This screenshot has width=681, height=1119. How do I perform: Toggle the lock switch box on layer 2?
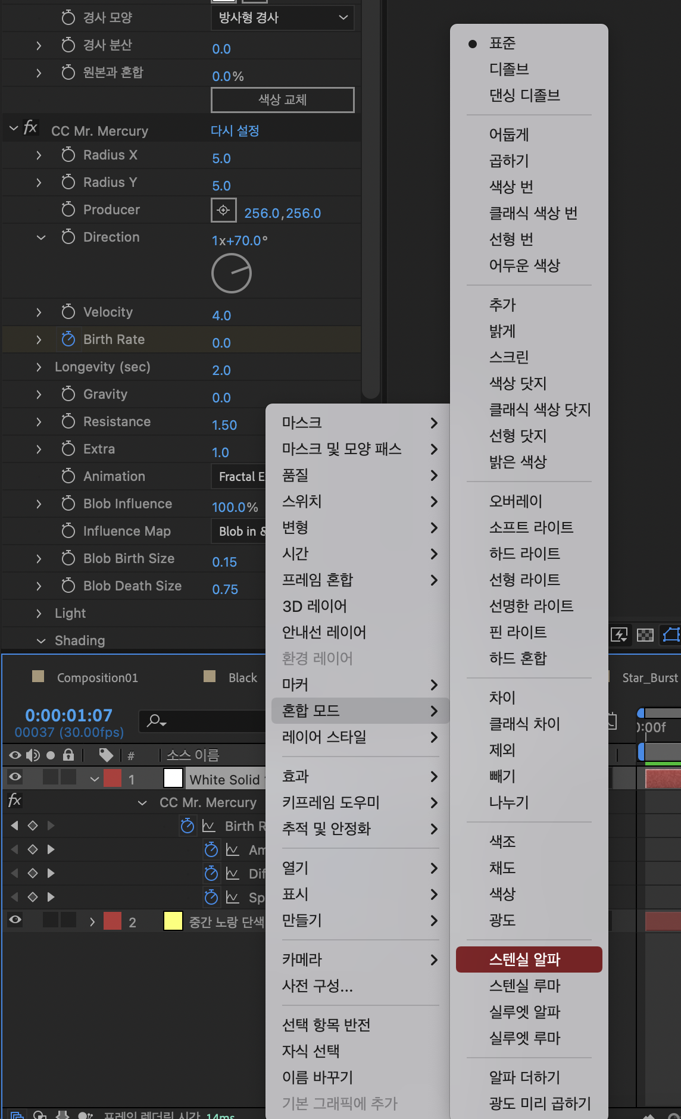[x=68, y=920]
